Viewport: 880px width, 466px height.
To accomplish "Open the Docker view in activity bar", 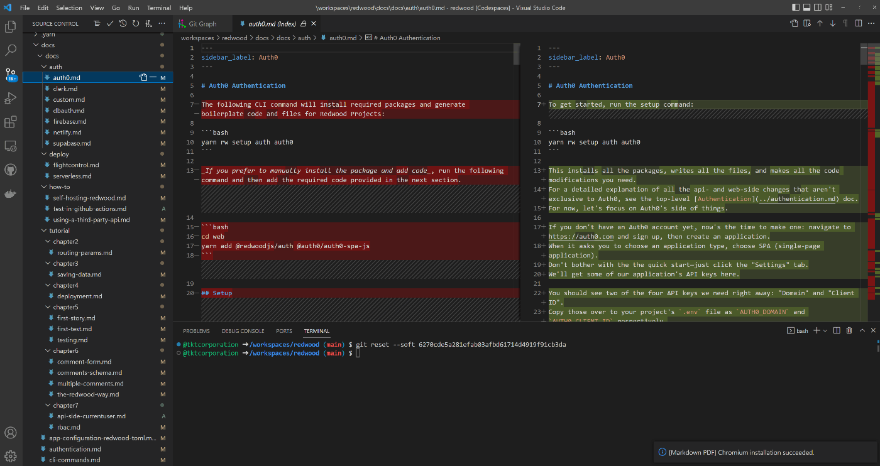I will click(11, 194).
